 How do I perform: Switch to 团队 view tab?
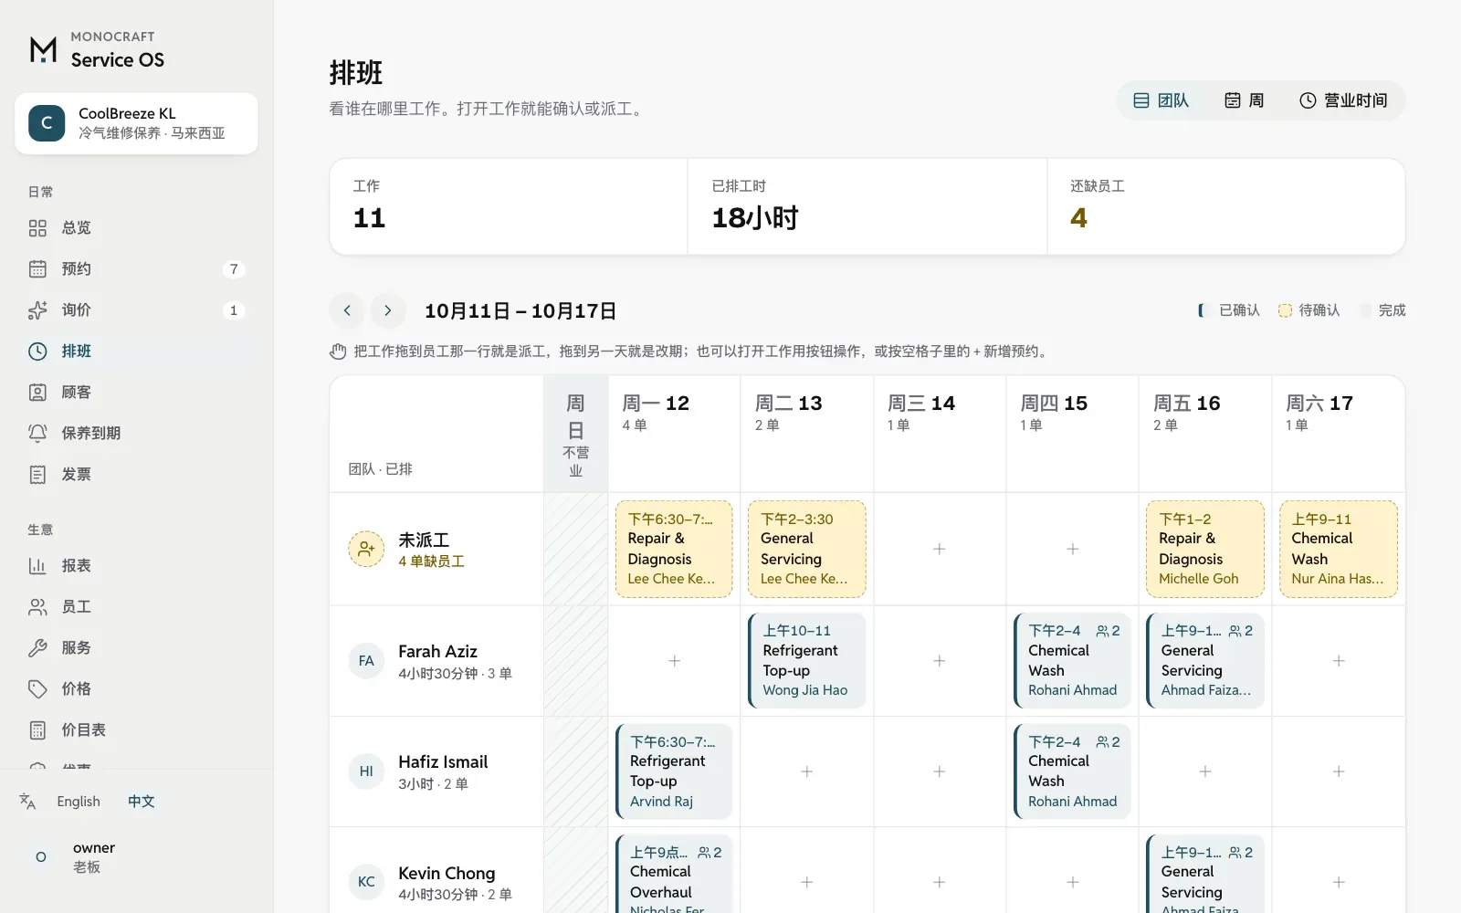pos(1161,100)
